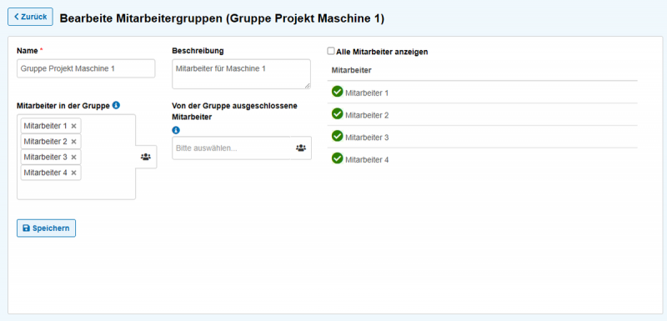Image resolution: width=667 pixels, height=321 pixels.
Task: Click into the Name input field
Action: point(86,68)
